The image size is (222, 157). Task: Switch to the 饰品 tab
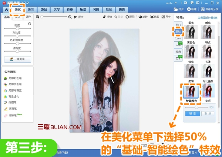44,10
